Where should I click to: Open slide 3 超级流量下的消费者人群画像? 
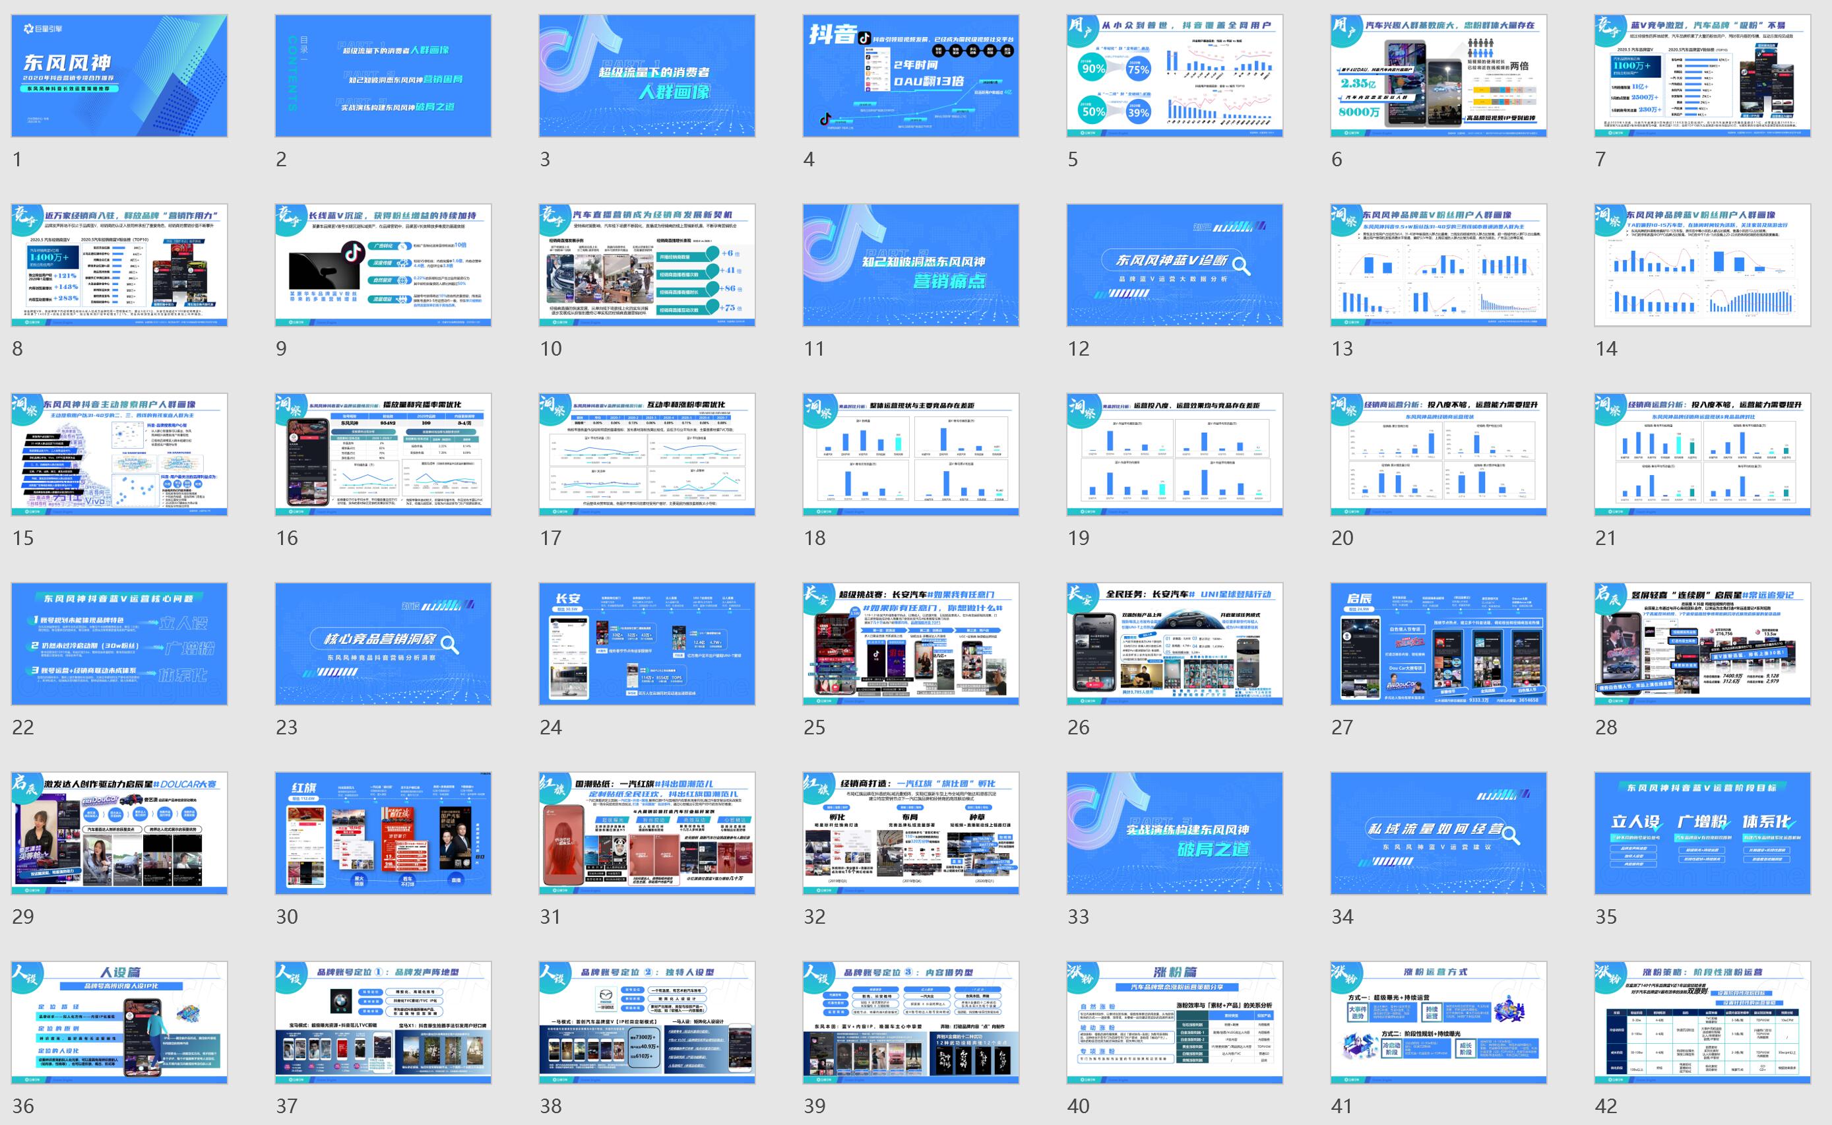(x=647, y=76)
